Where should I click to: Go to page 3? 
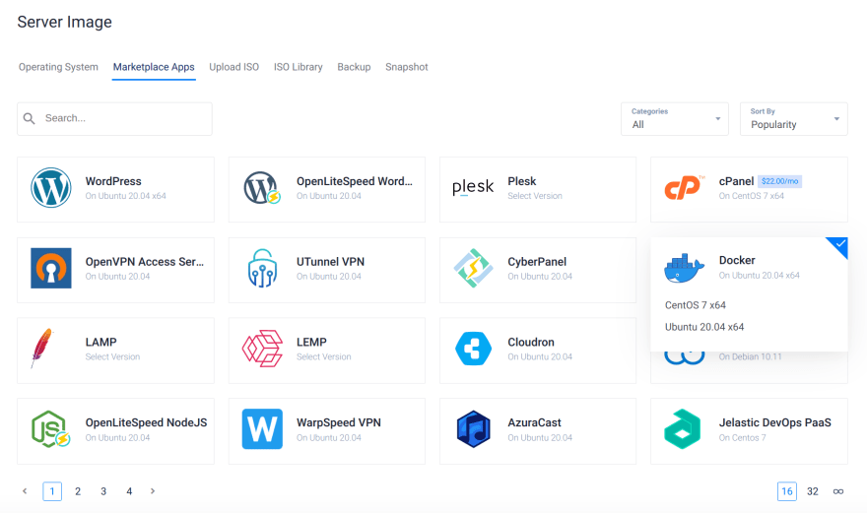(x=103, y=491)
